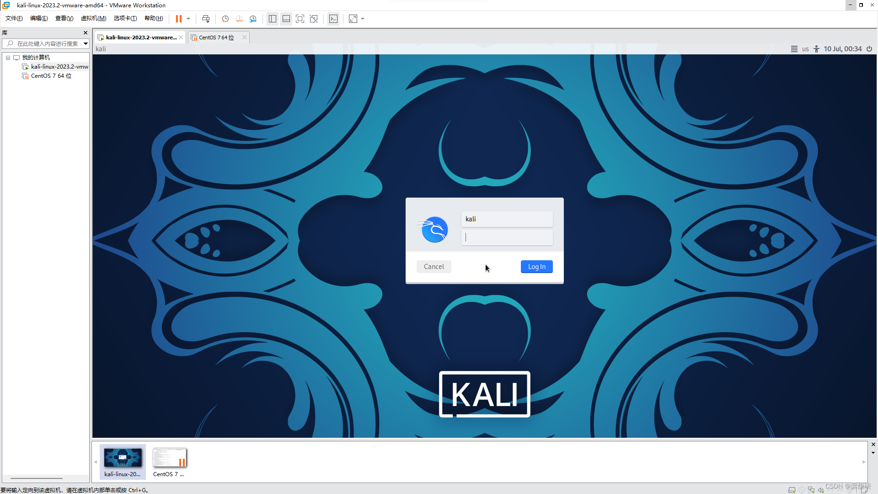Image resolution: width=878 pixels, height=494 pixels.
Task: Toggle the thumbnail bar view
Action: [286, 19]
